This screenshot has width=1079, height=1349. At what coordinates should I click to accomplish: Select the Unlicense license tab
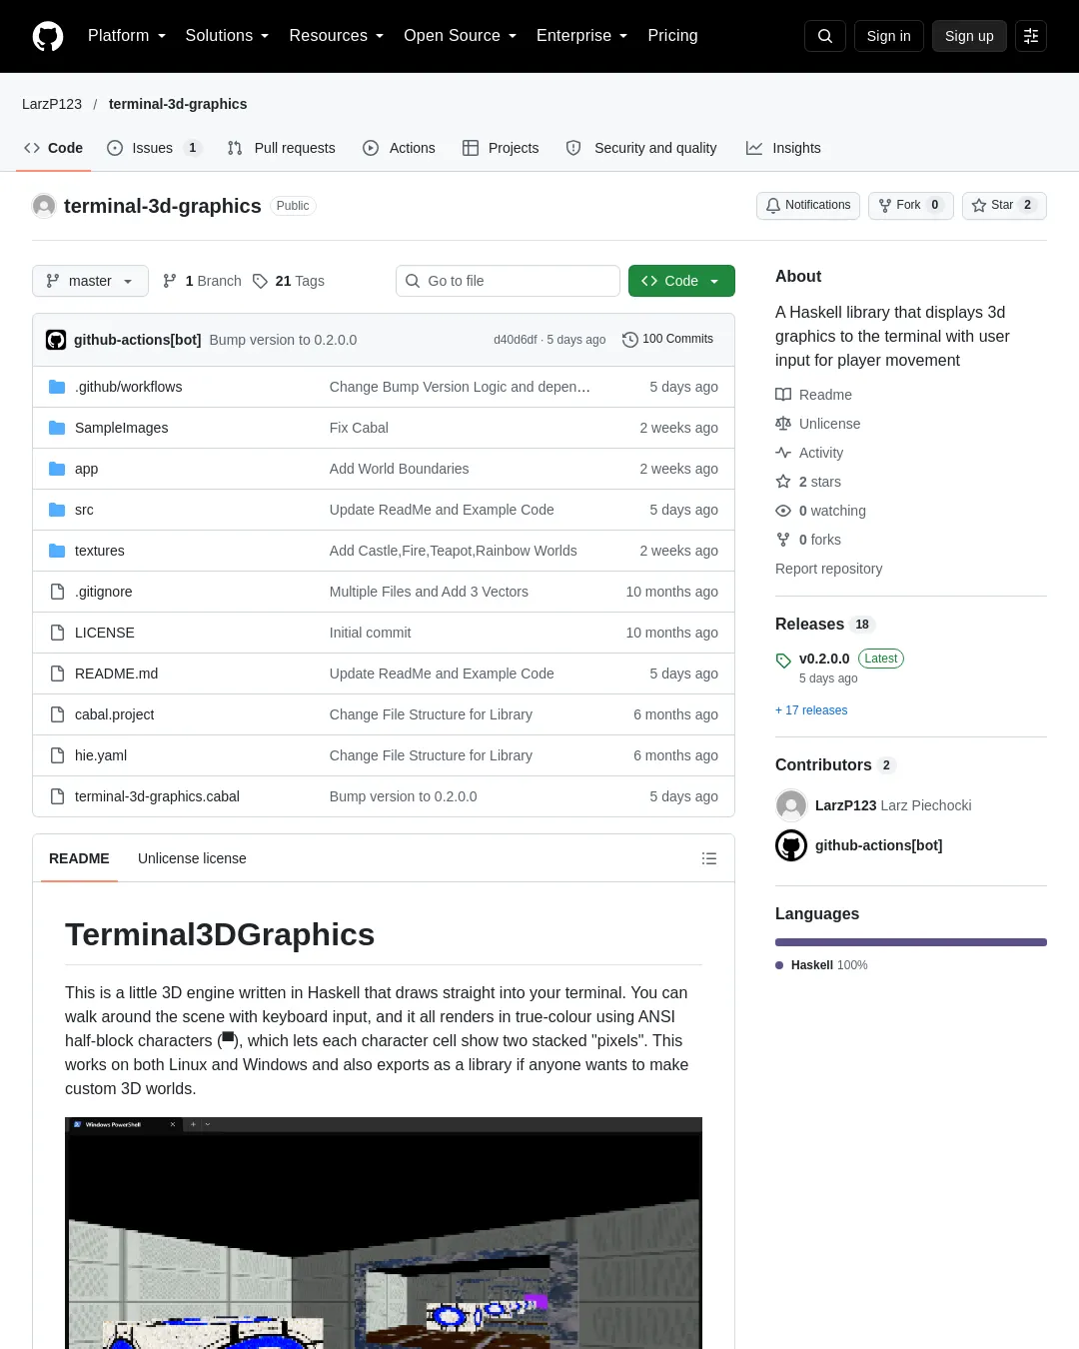tap(192, 858)
